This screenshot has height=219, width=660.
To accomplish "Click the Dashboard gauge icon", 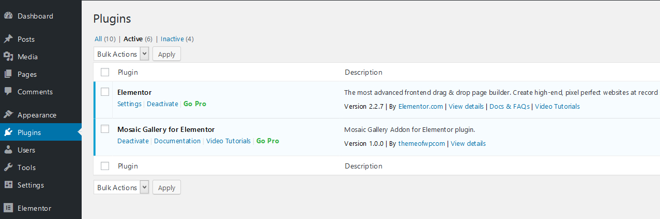I will (8, 16).
